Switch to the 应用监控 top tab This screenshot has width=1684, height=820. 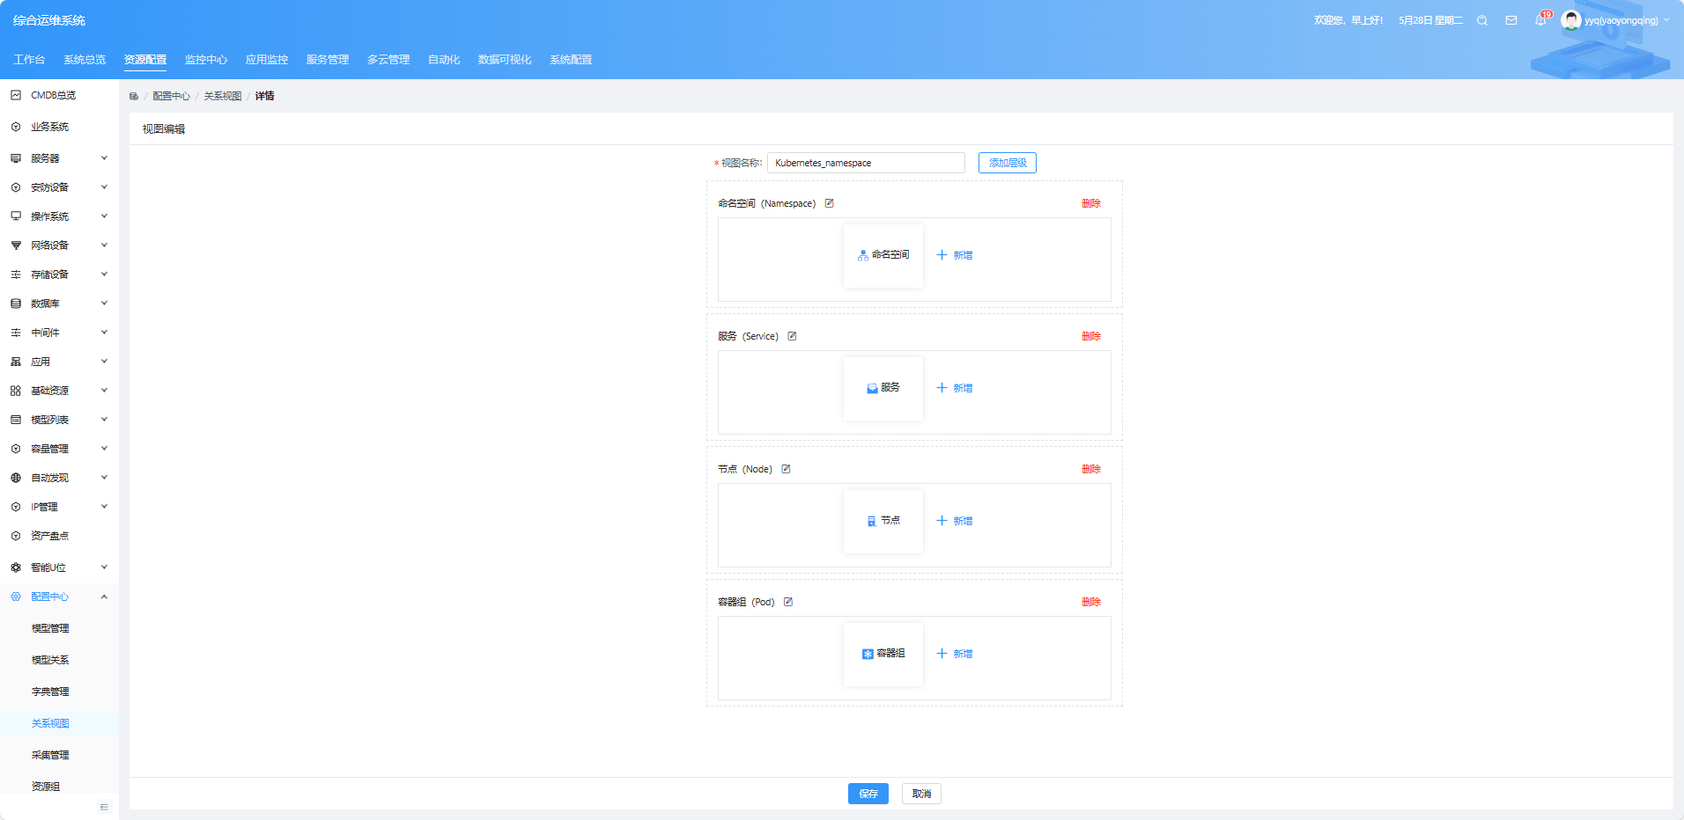(267, 60)
